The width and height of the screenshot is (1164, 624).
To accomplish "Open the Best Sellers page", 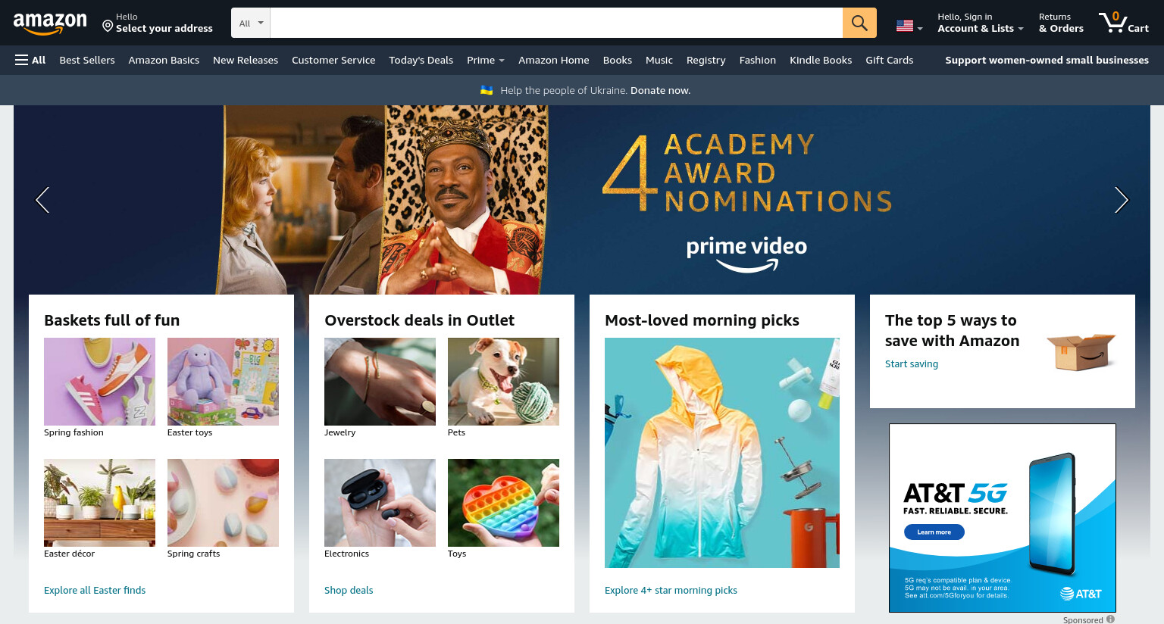I will (87, 60).
